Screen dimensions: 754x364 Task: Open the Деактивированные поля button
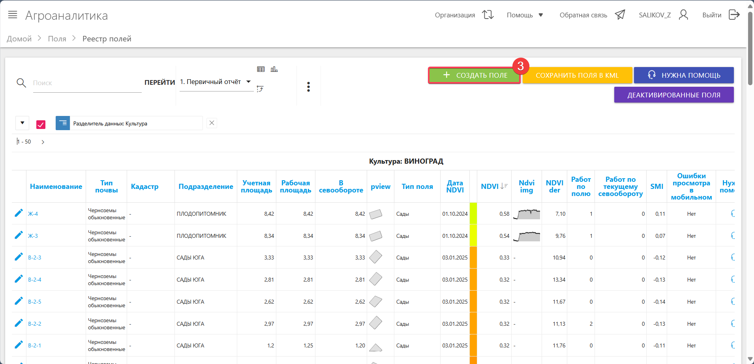(x=673, y=95)
